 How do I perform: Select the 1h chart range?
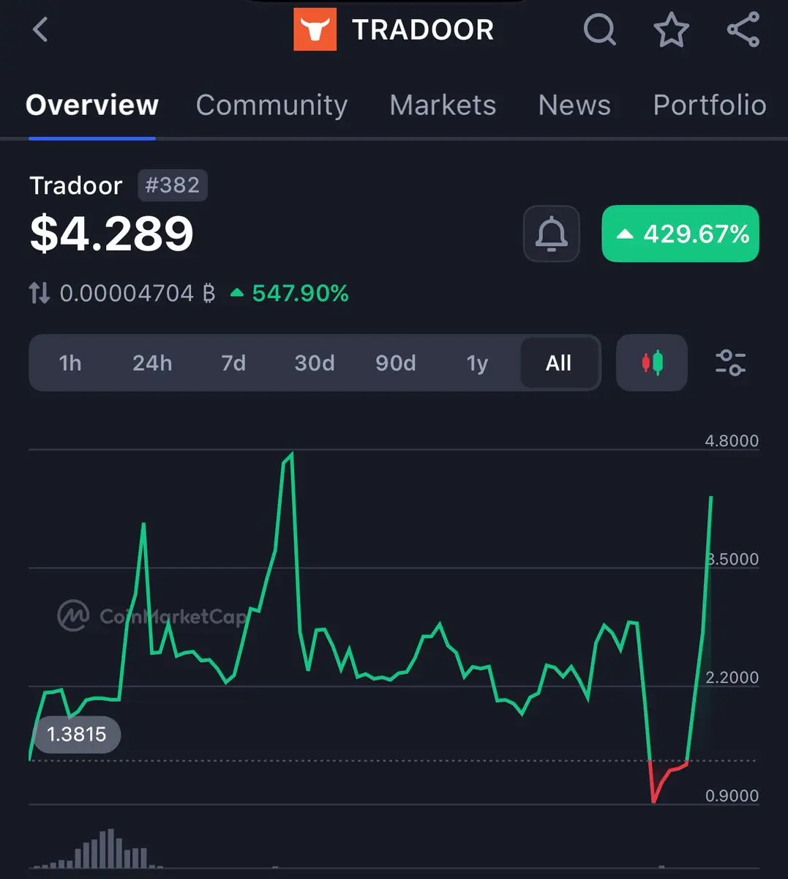tap(70, 363)
